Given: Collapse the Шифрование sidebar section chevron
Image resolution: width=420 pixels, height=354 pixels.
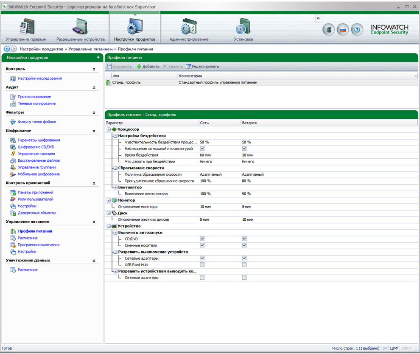Looking at the screenshot, I should pos(94,131).
